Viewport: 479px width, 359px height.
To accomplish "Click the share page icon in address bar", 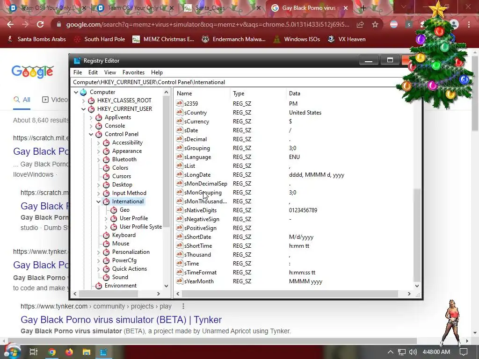I will (360, 24).
